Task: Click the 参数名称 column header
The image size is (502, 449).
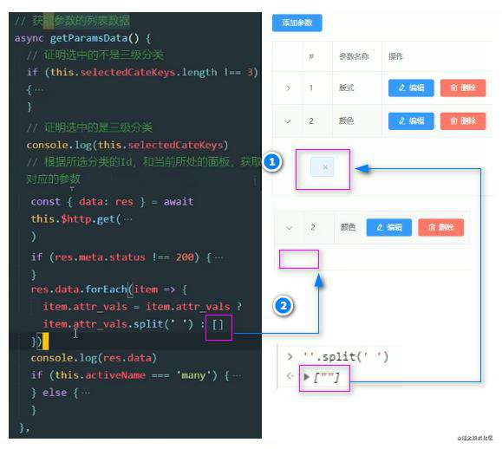Action: click(354, 56)
